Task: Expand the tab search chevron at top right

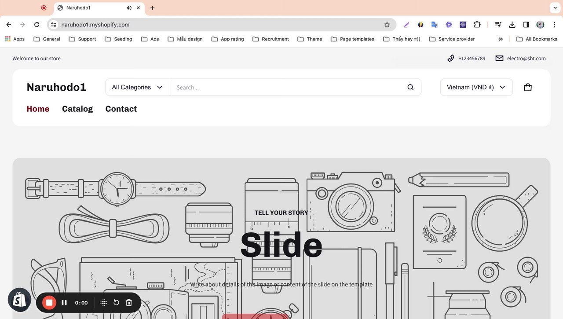Action: tap(554, 8)
